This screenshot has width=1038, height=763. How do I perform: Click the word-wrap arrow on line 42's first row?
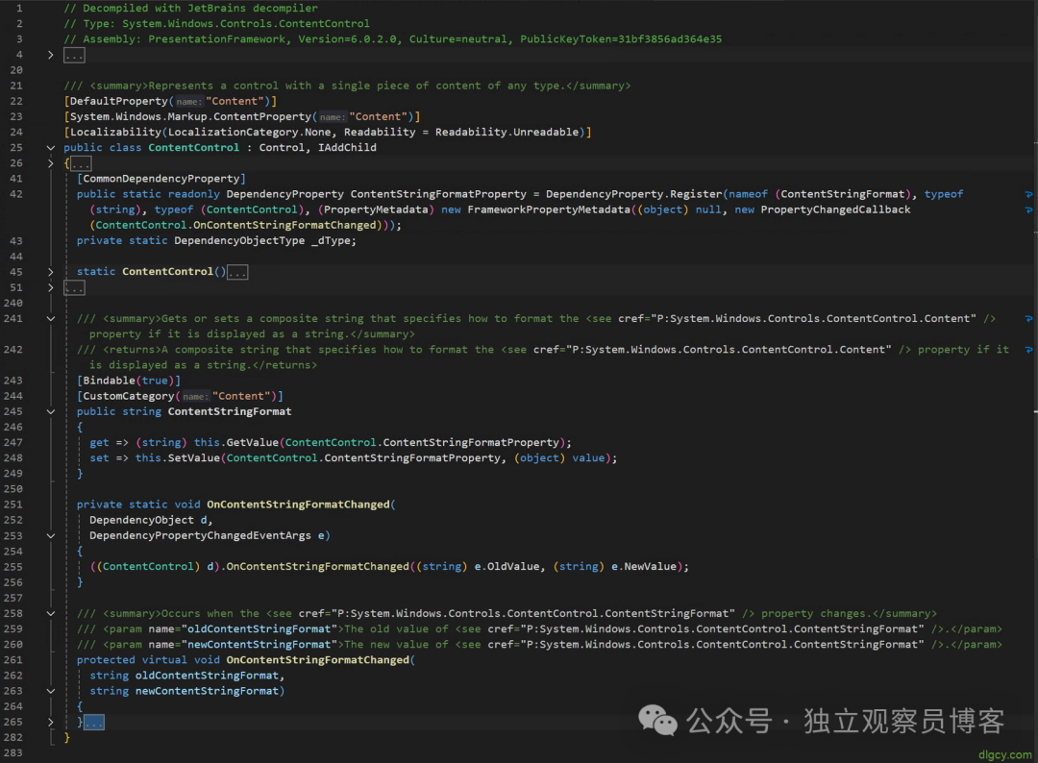click(1028, 194)
